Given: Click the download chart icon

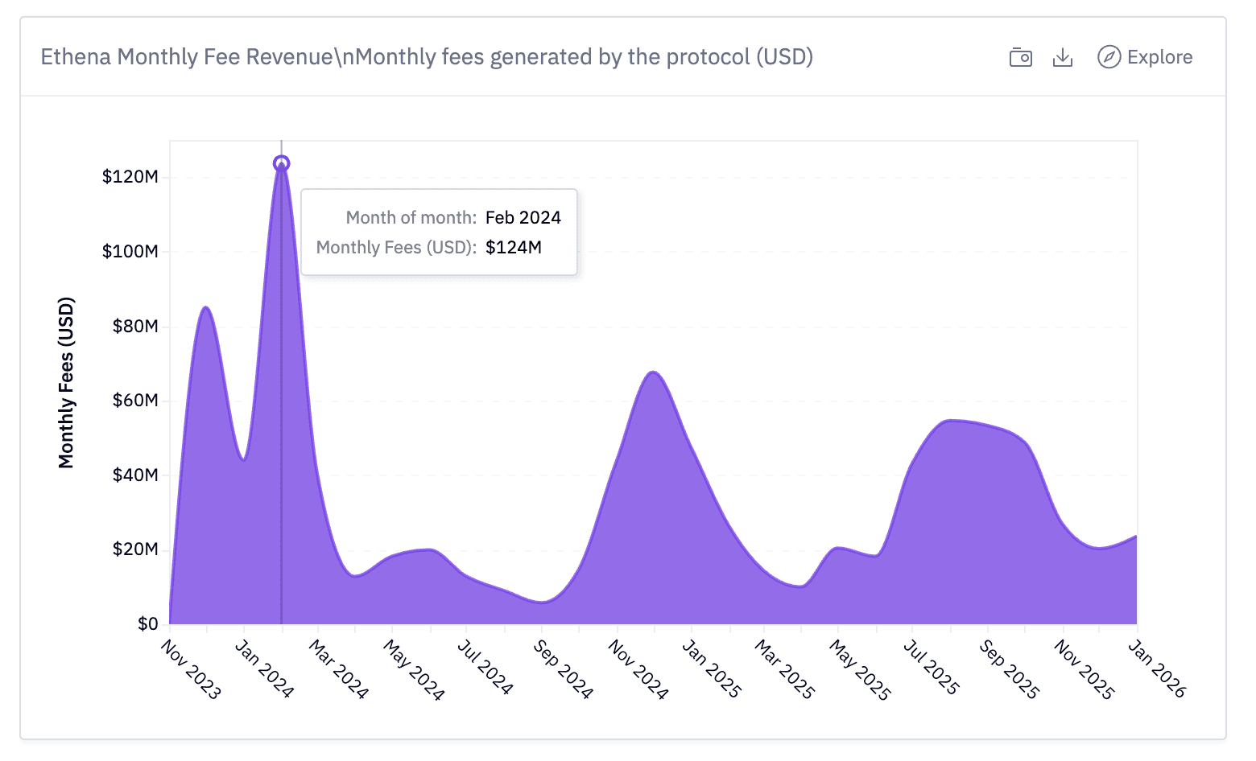Looking at the screenshot, I should (x=1063, y=57).
